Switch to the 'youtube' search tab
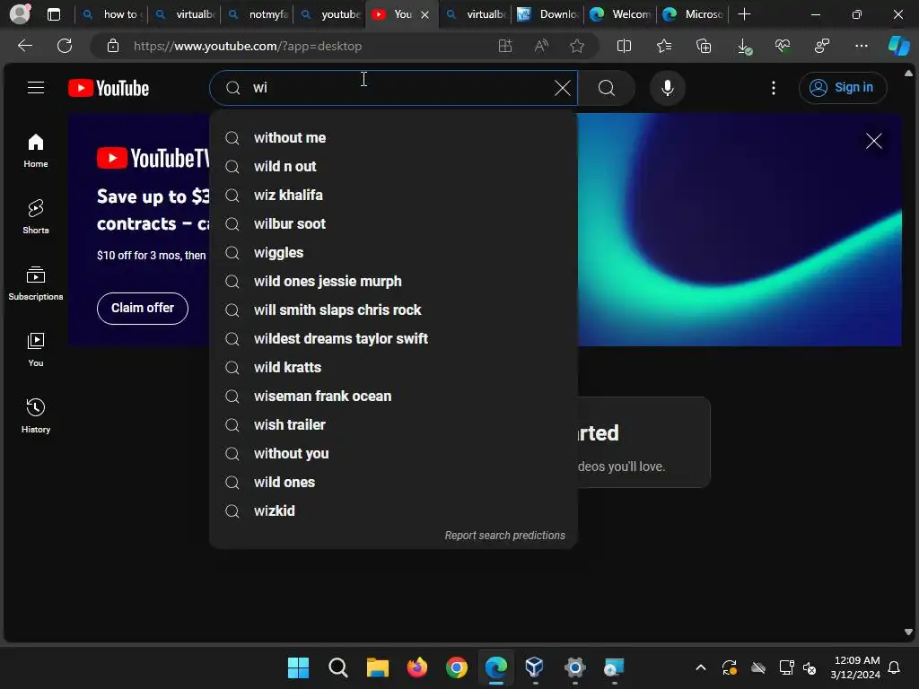This screenshot has height=689, width=919. click(329, 14)
